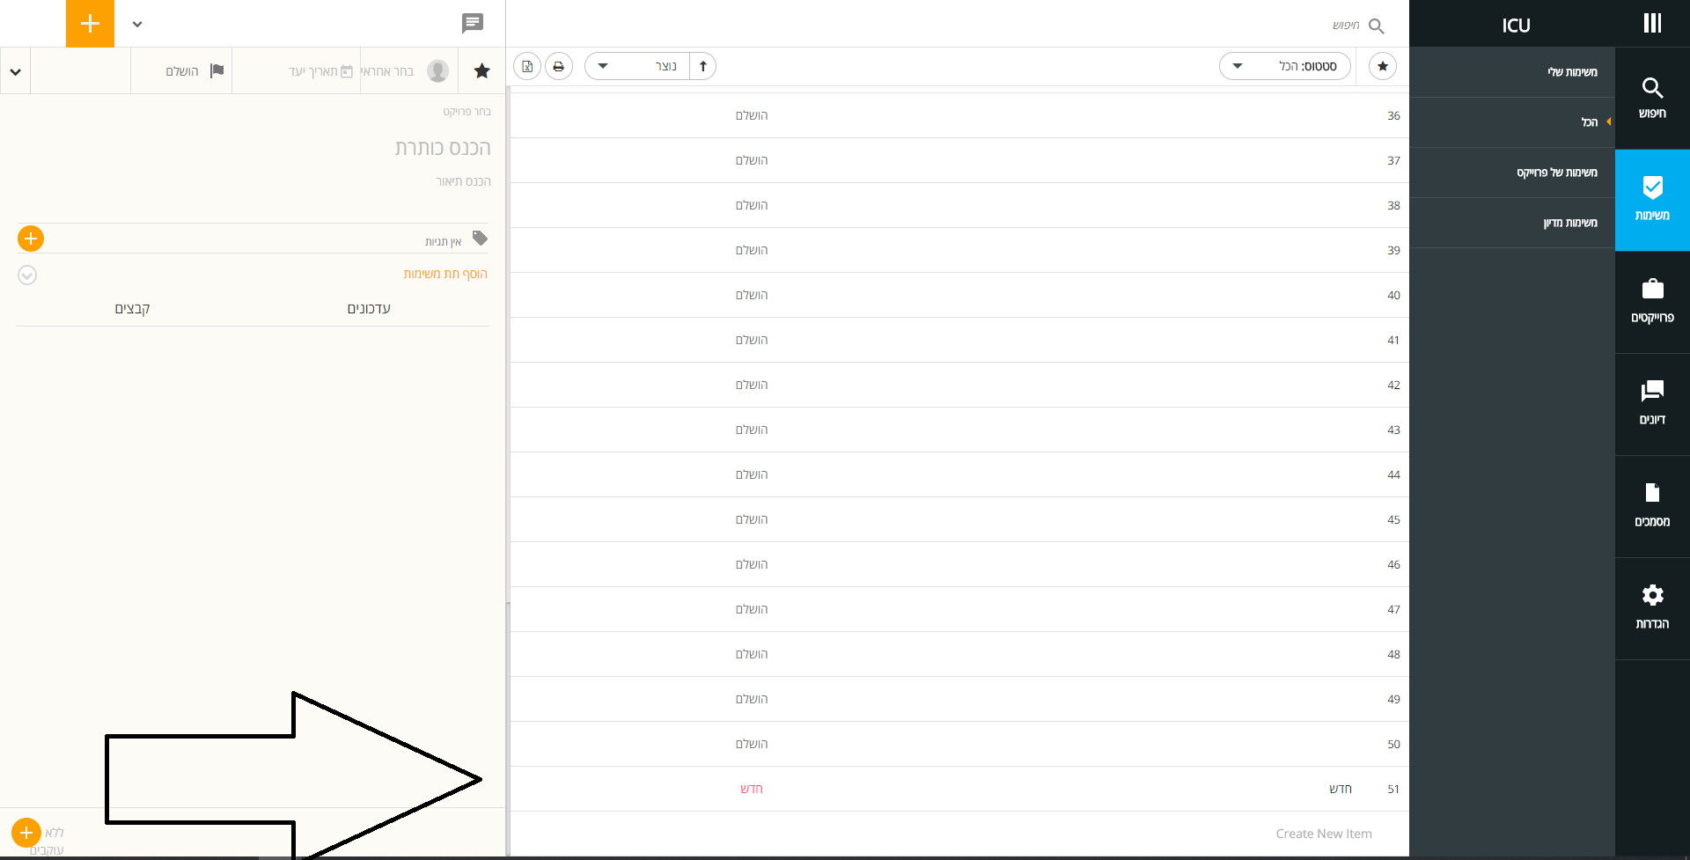Create a new task with orange plus
Image resolution: width=1690 pixels, height=860 pixels.
(x=89, y=24)
